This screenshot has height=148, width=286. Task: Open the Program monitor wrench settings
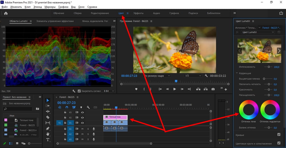[x=206, y=76]
